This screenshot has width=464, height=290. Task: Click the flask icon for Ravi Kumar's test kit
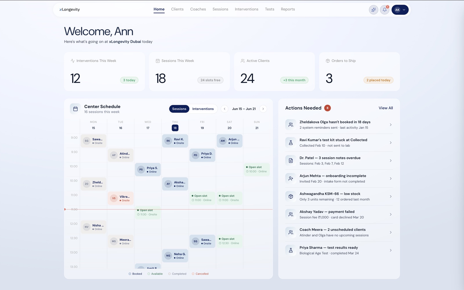tap(291, 143)
